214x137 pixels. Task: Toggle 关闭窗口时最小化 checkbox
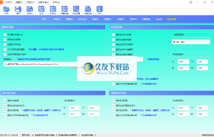pos(5,35)
